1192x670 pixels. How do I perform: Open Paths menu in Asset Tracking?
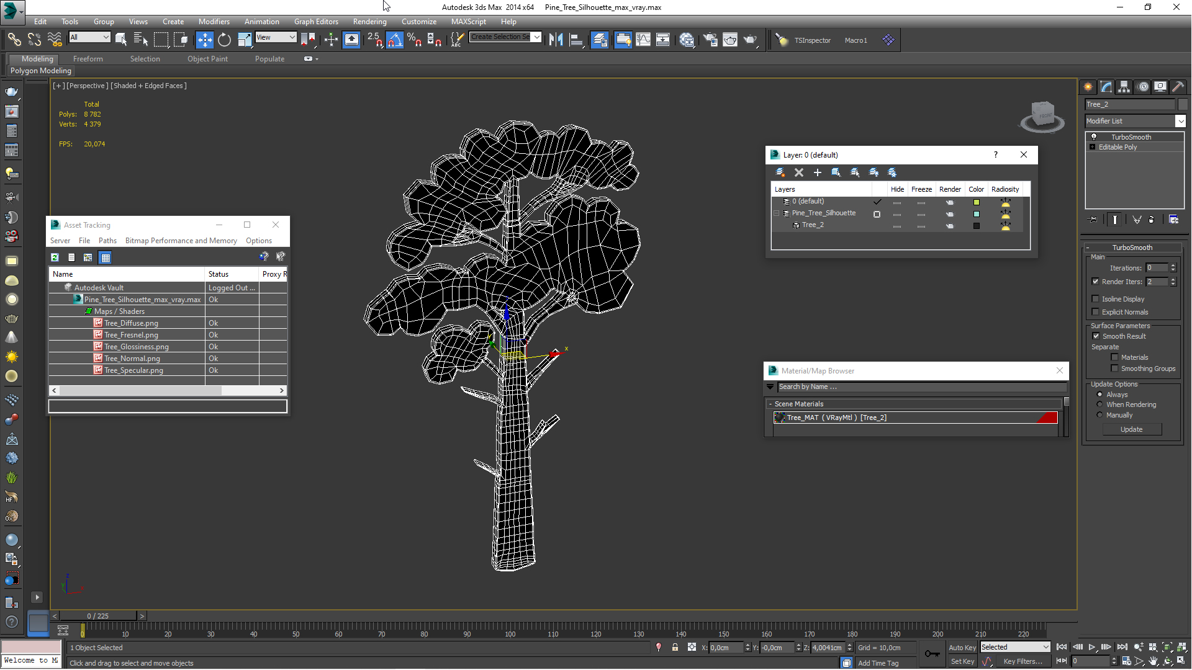click(x=107, y=241)
